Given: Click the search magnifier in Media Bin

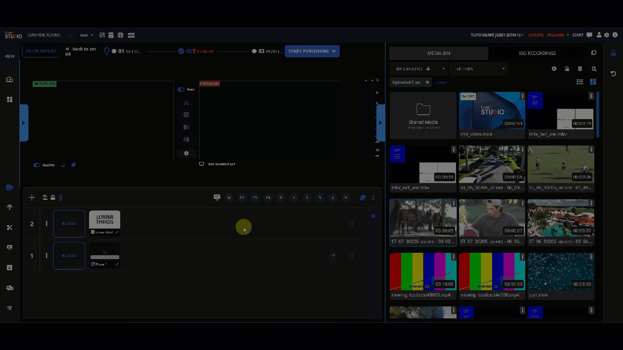Looking at the screenshot, I should click(x=594, y=69).
